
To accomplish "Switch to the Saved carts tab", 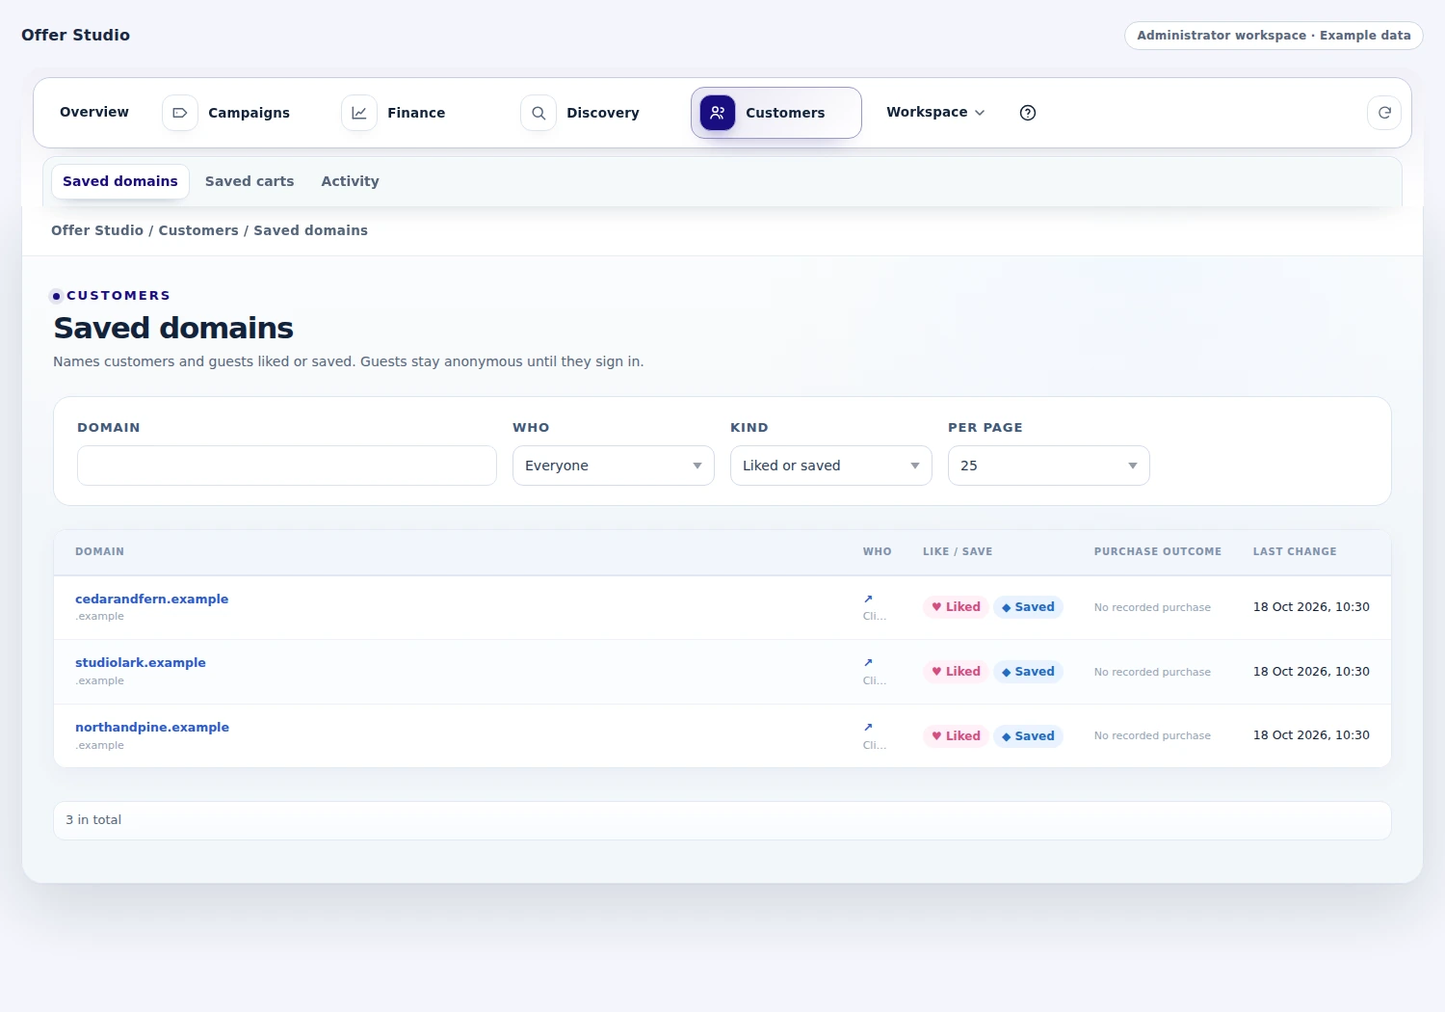I will tap(250, 181).
